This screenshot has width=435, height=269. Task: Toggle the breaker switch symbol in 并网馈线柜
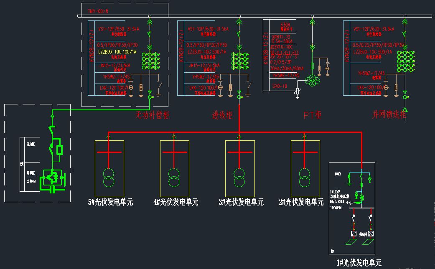[x=404, y=34]
